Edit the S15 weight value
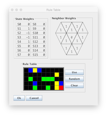This screenshot has width=107, height=116. (39, 55)
